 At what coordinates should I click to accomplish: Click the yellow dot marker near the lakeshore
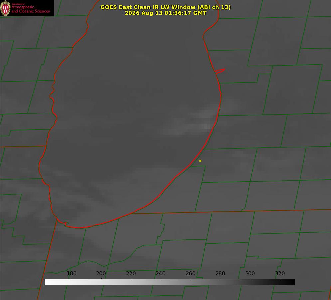coord(200,161)
